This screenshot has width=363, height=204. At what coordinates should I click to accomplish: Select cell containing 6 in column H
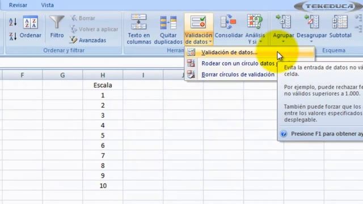pyautogui.click(x=103, y=146)
